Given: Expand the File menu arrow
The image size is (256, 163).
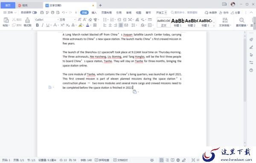Looking at the screenshot, I should (x=15, y=12).
